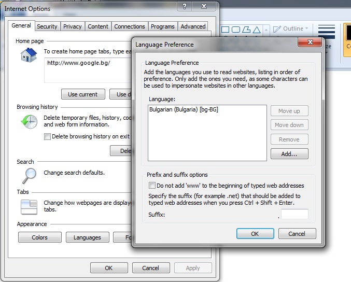The height and width of the screenshot is (282, 351).
Task: Open the Outline dropdown in Paint
Action: pos(291,29)
